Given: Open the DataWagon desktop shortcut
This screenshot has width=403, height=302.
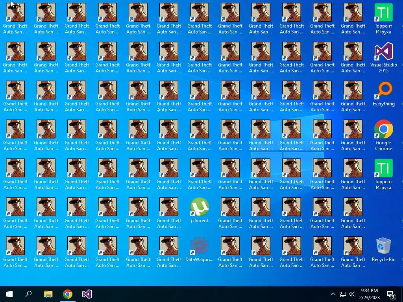Looking at the screenshot, I should pos(200,249).
